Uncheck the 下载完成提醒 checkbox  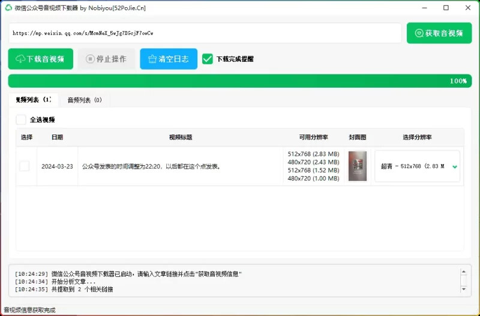point(208,59)
